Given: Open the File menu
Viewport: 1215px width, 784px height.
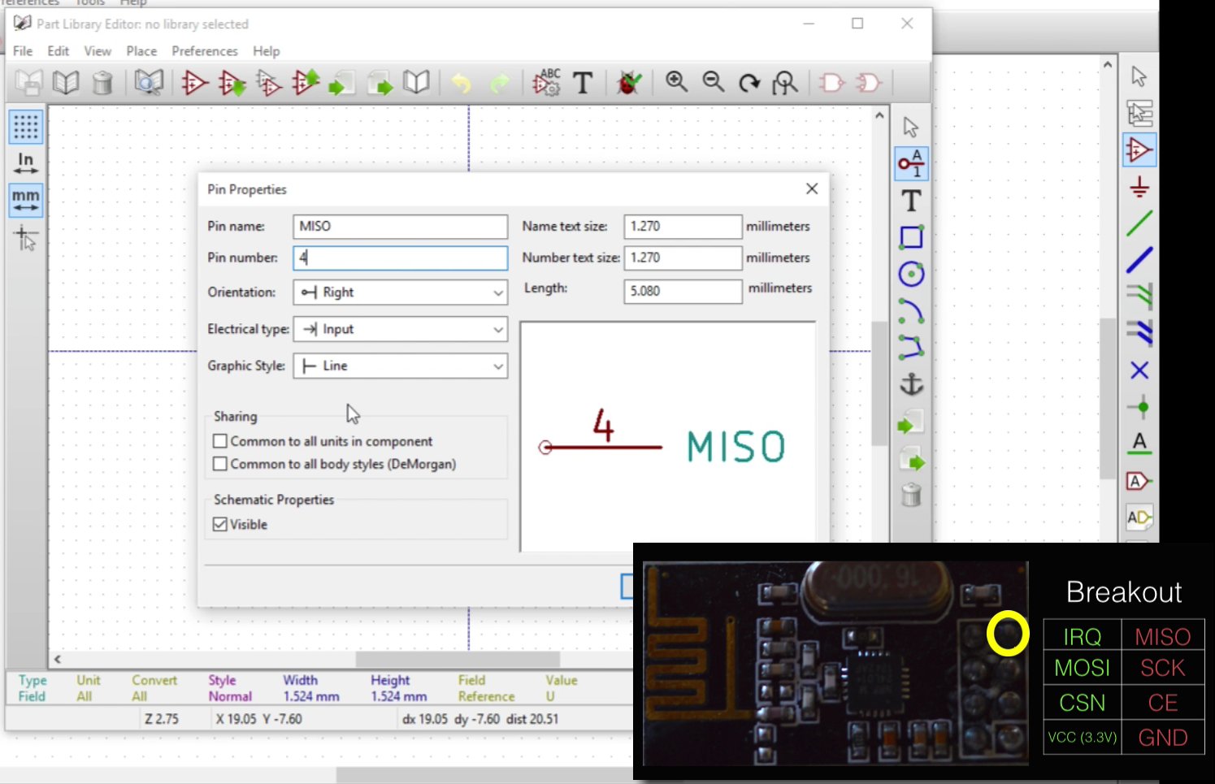Looking at the screenshot, I should click(23, 51).
